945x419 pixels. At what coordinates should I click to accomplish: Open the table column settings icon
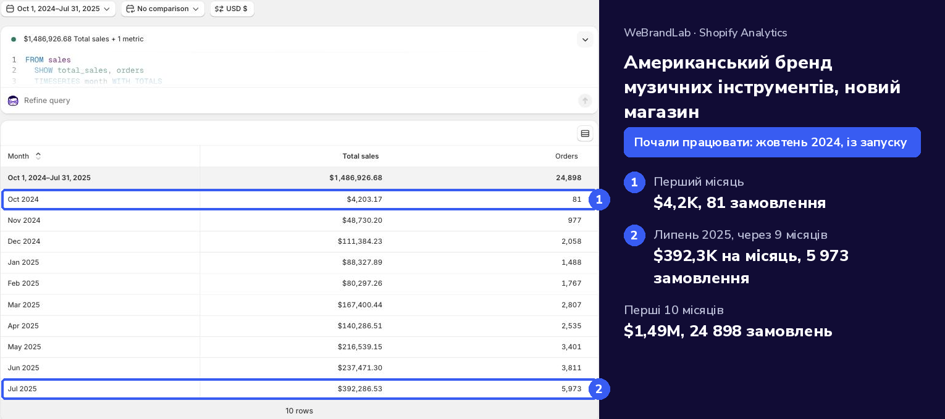coord(585,133)
